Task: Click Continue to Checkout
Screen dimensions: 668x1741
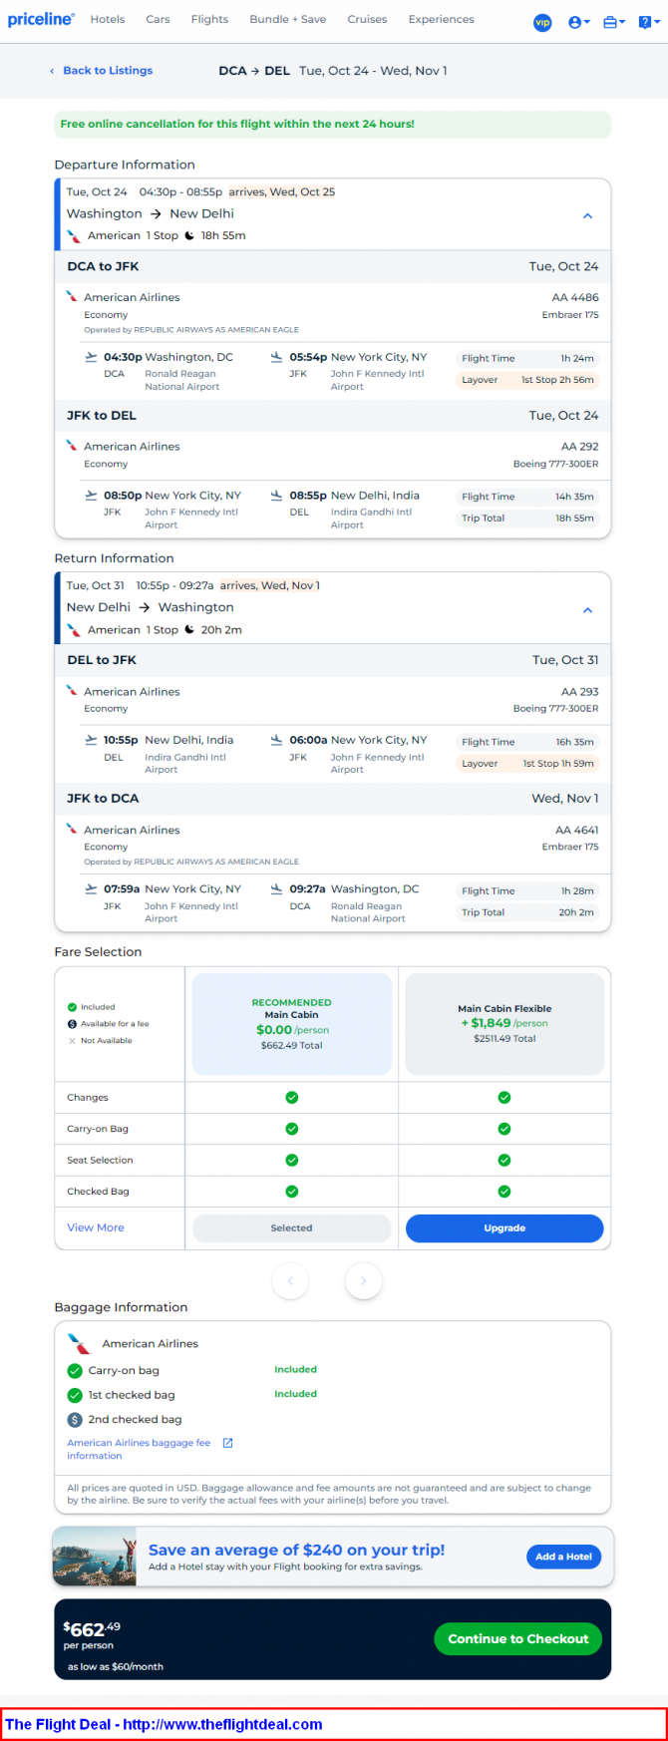Action: click(517, 1639)
